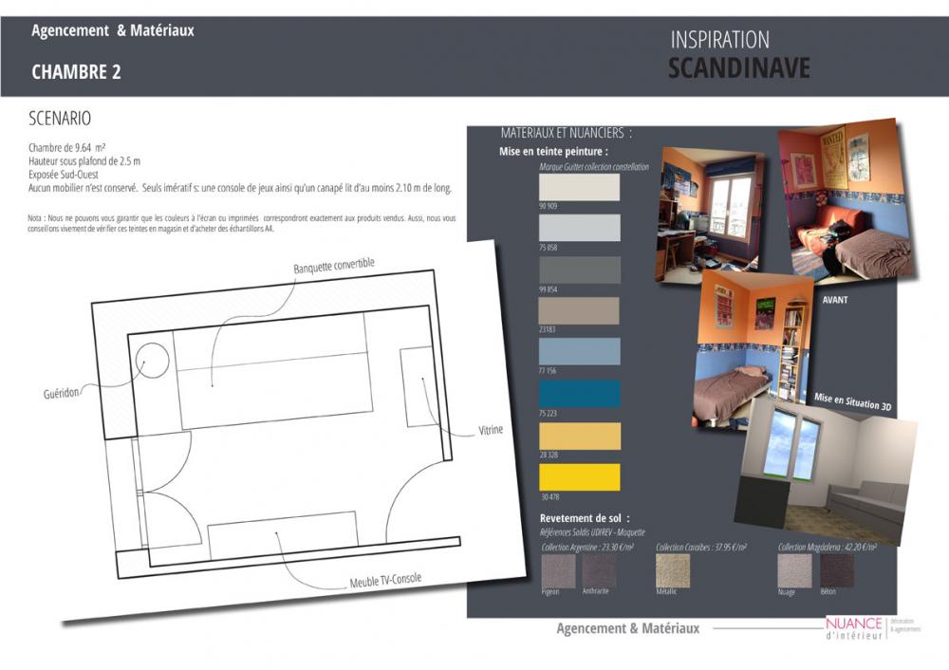Click the Nuance d'intérieur logo
Viewport: 949px width, 670px height.
(854, 628)
